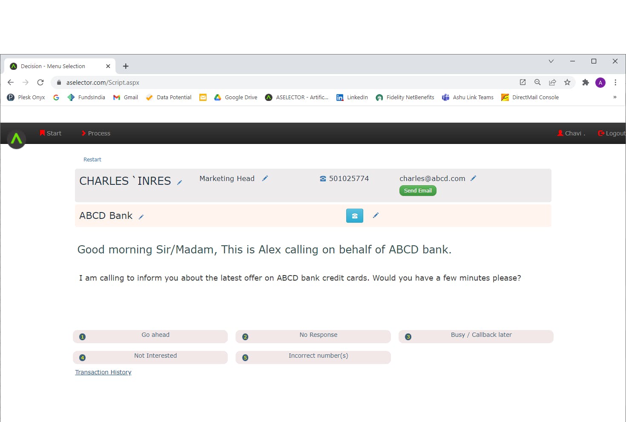
Task: Open the Google Drive bookmark
Action: coord(235,97)
